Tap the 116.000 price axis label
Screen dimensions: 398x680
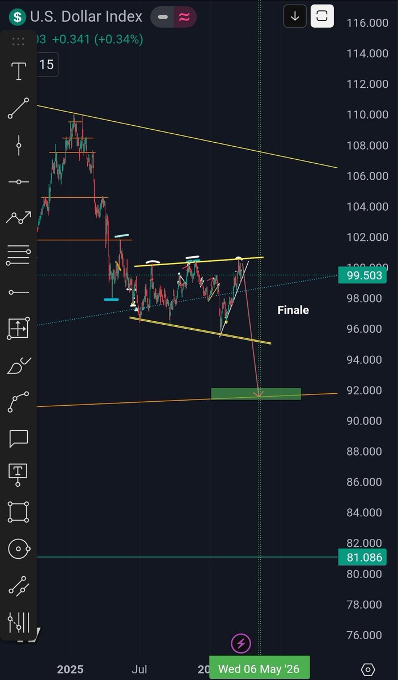(x=367, y=23)
